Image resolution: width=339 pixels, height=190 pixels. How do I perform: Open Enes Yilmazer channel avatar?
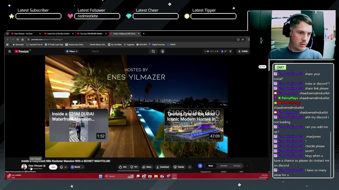[24, 167]
